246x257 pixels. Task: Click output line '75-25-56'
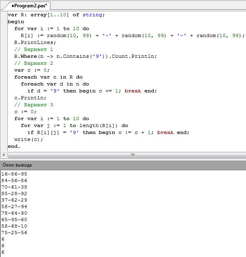click(x=14, y=233)
